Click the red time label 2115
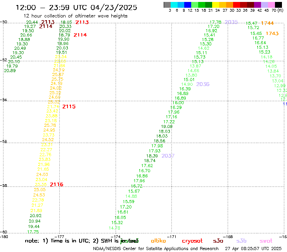The image size is (287, 252). pyautogui.click(x=69, y=107)
